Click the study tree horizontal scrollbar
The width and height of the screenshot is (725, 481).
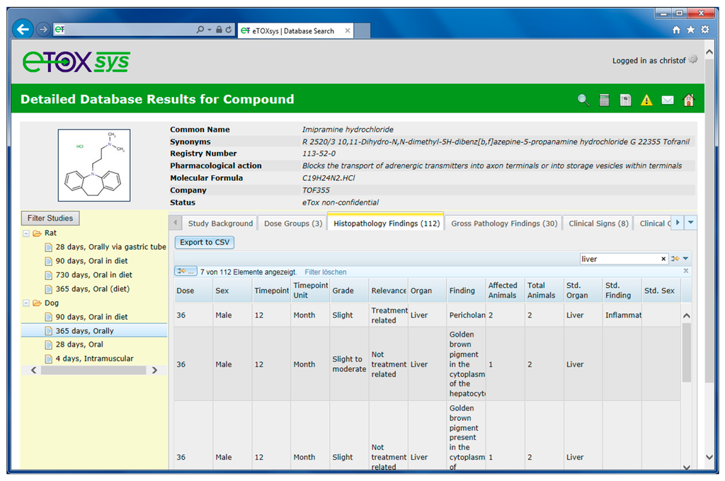pos(89,370)
